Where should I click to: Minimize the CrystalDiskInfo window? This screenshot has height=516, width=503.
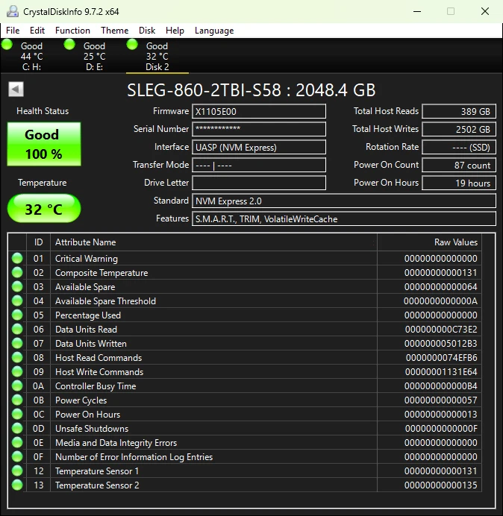[x=417, y=11]
